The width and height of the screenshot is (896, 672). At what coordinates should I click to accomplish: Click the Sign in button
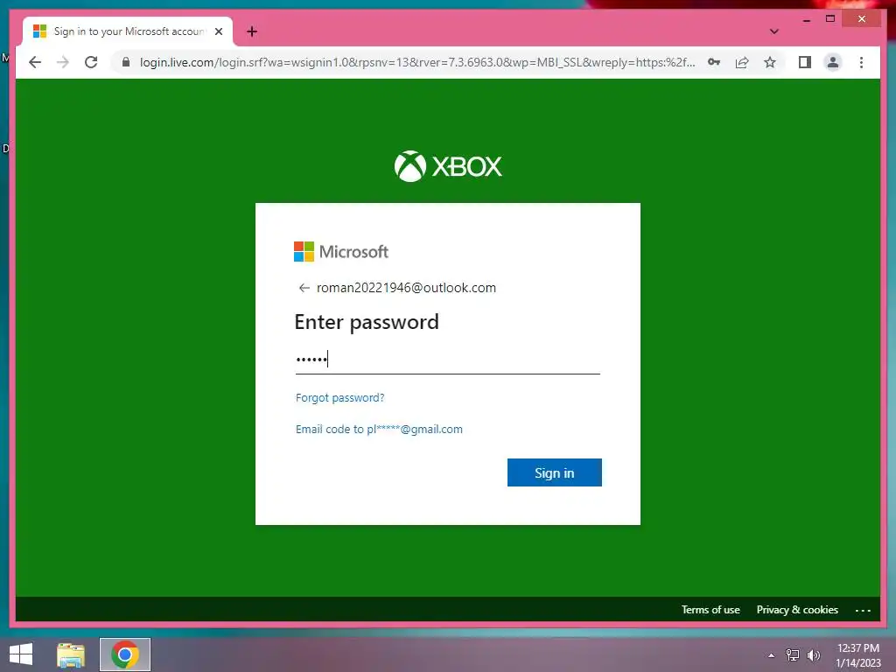click(554, 472)
